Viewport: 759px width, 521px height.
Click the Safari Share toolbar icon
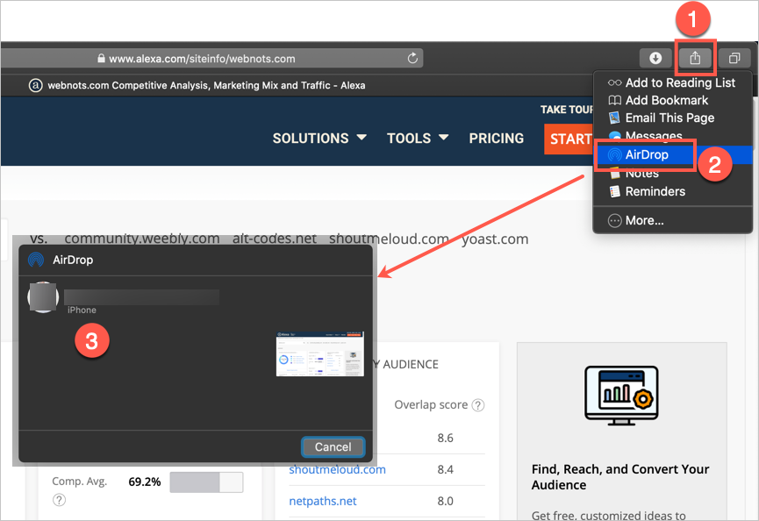click(695, 58)
